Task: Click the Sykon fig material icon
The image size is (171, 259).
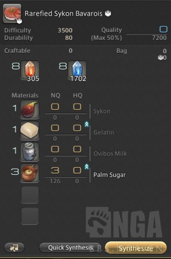Action: 30,109
